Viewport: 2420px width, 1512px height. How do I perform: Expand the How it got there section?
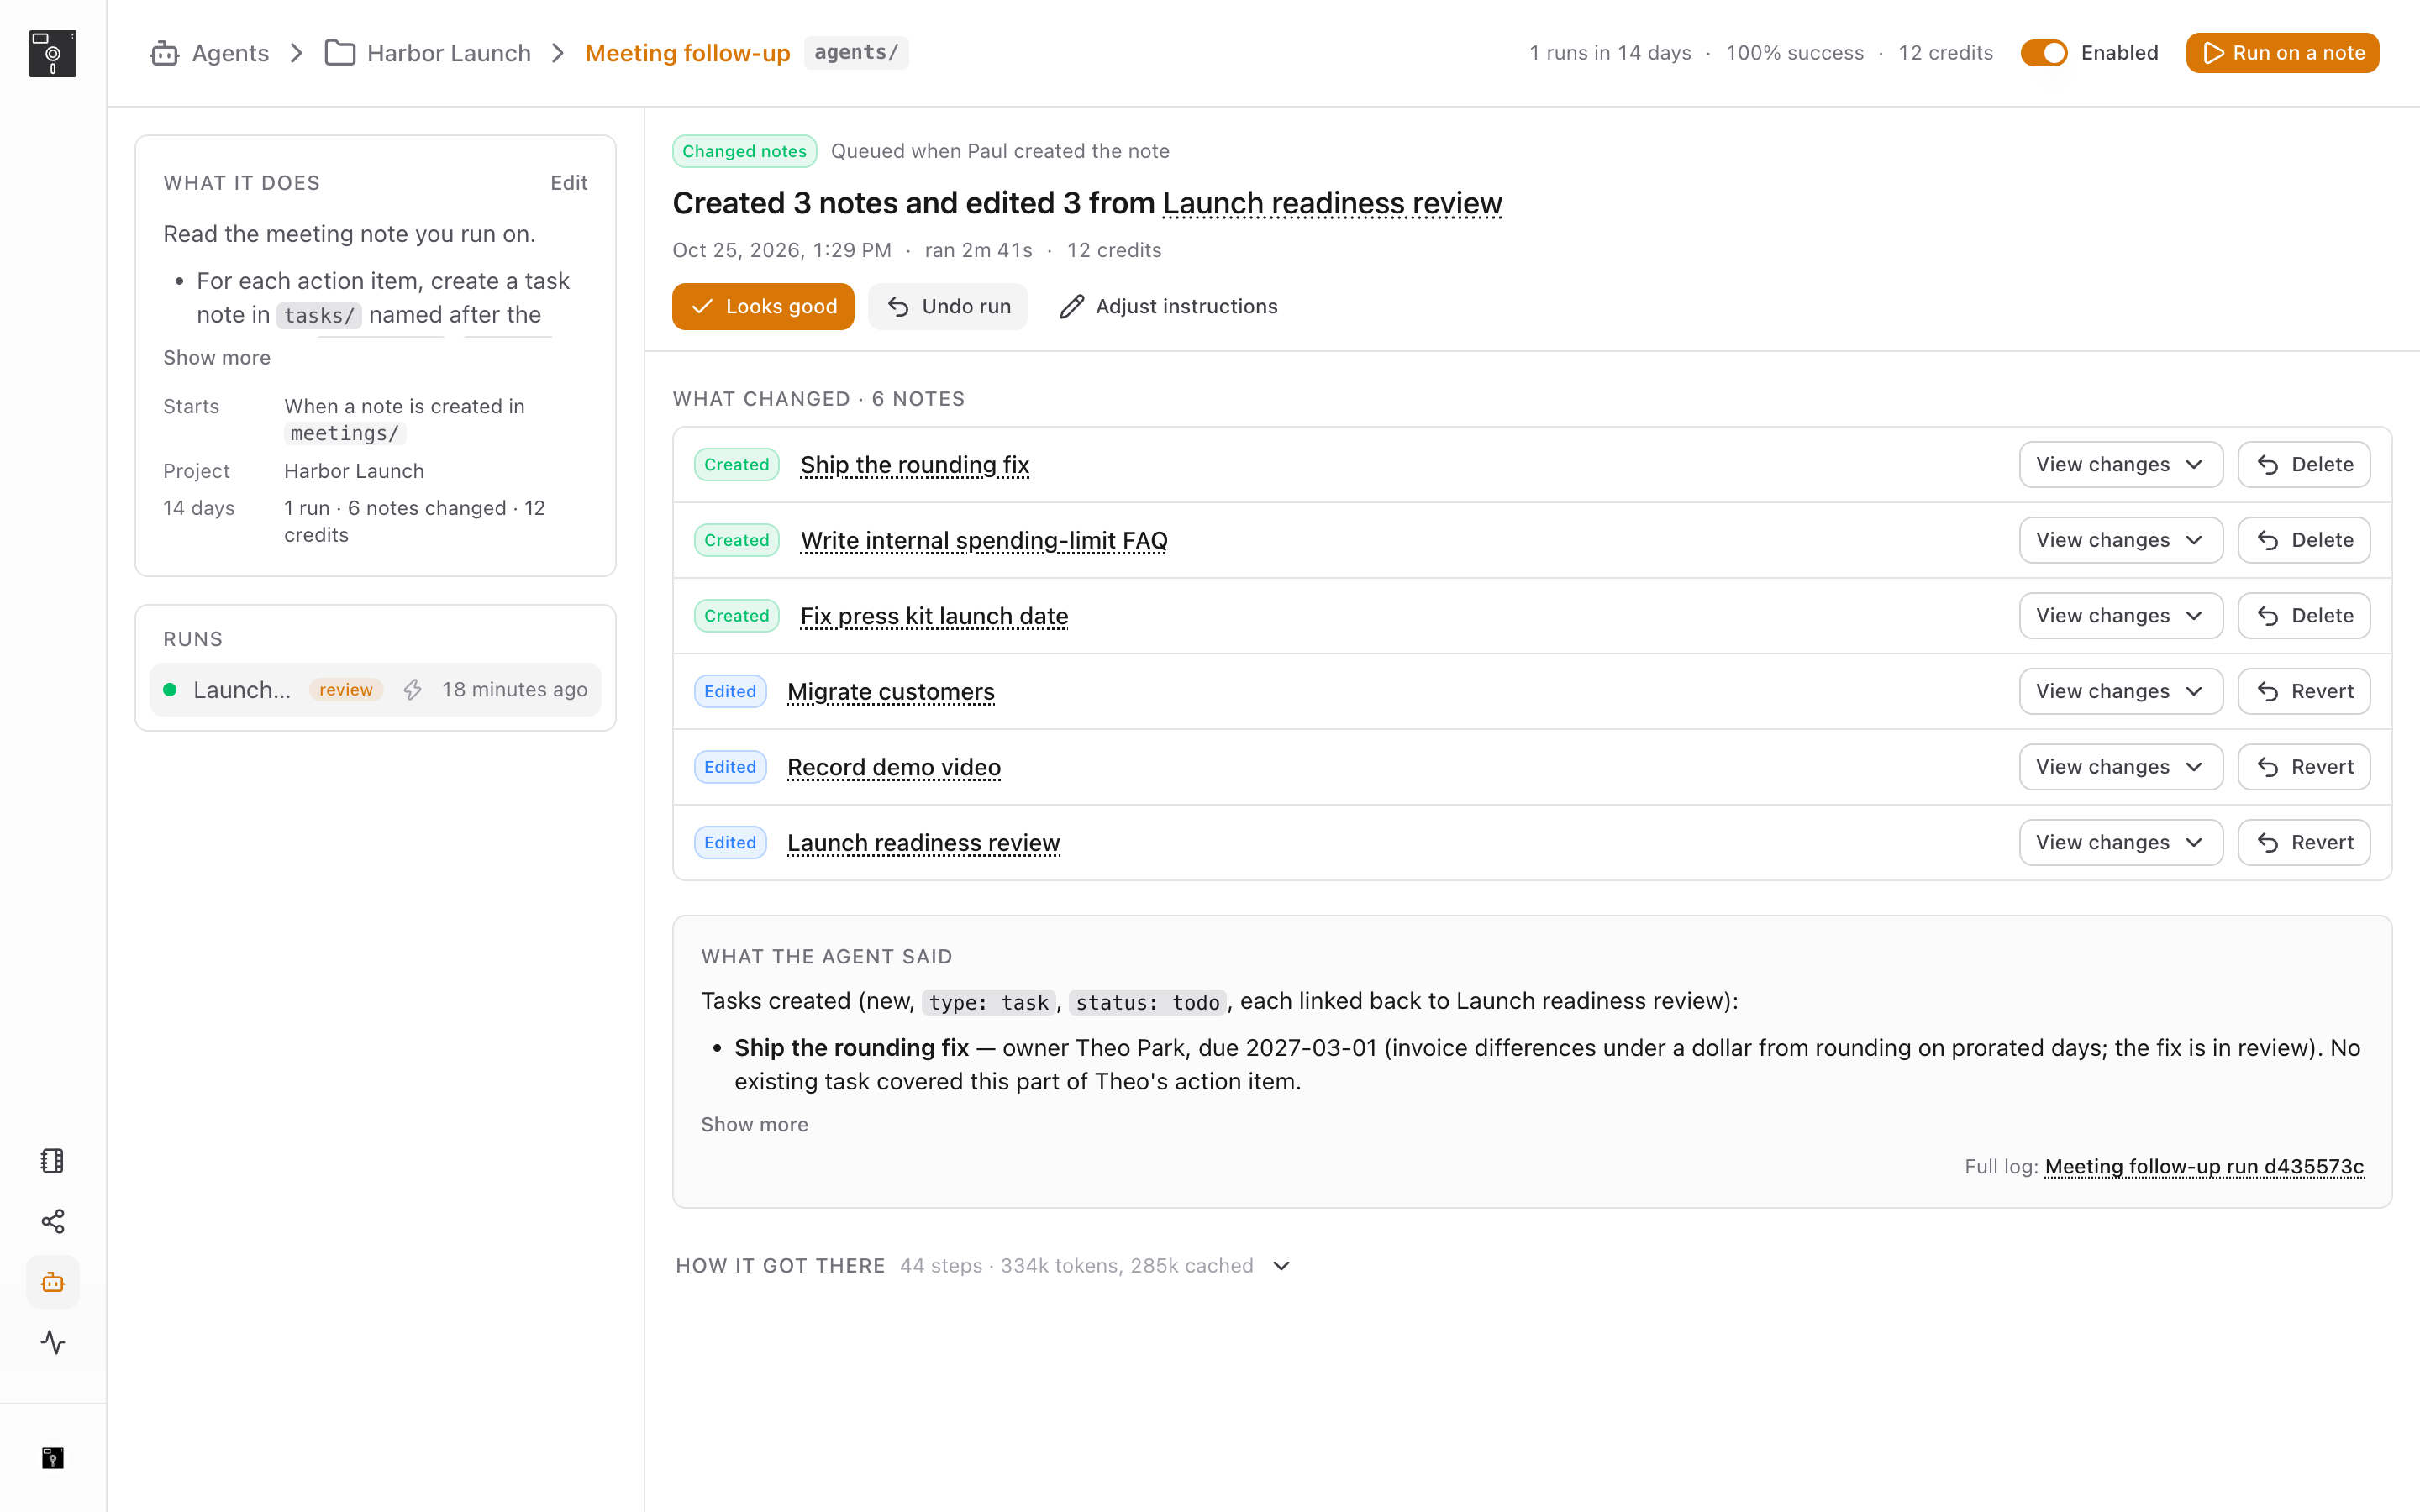983,1265
